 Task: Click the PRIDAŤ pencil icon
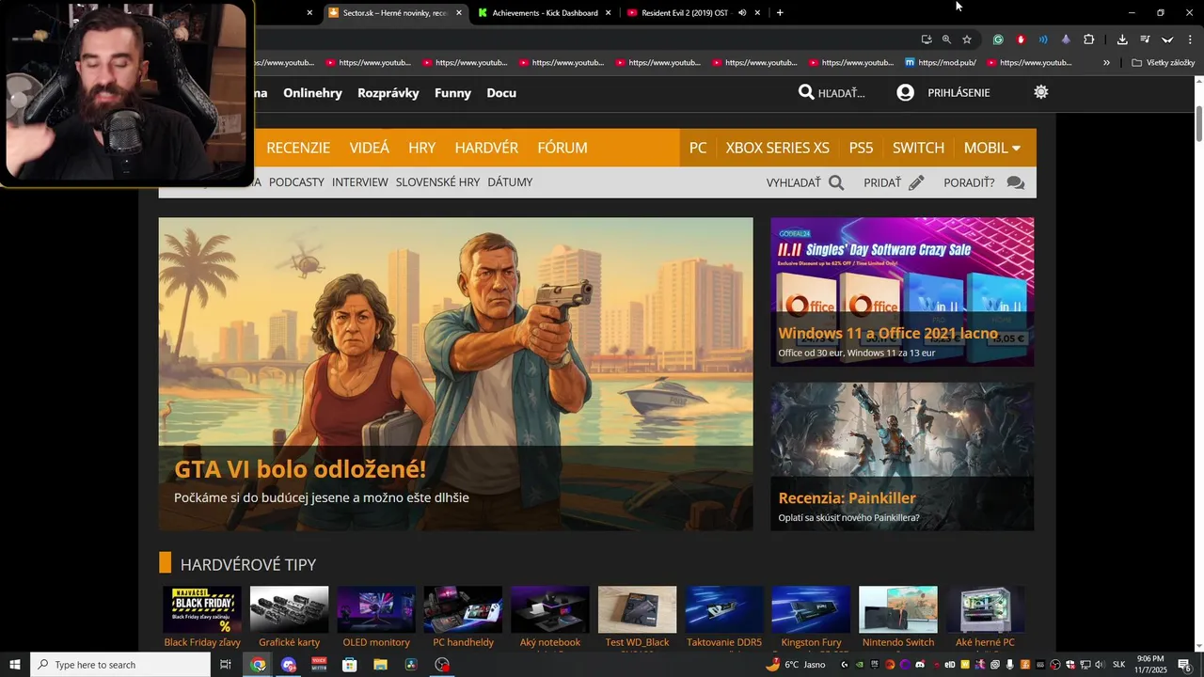point(916,182)
